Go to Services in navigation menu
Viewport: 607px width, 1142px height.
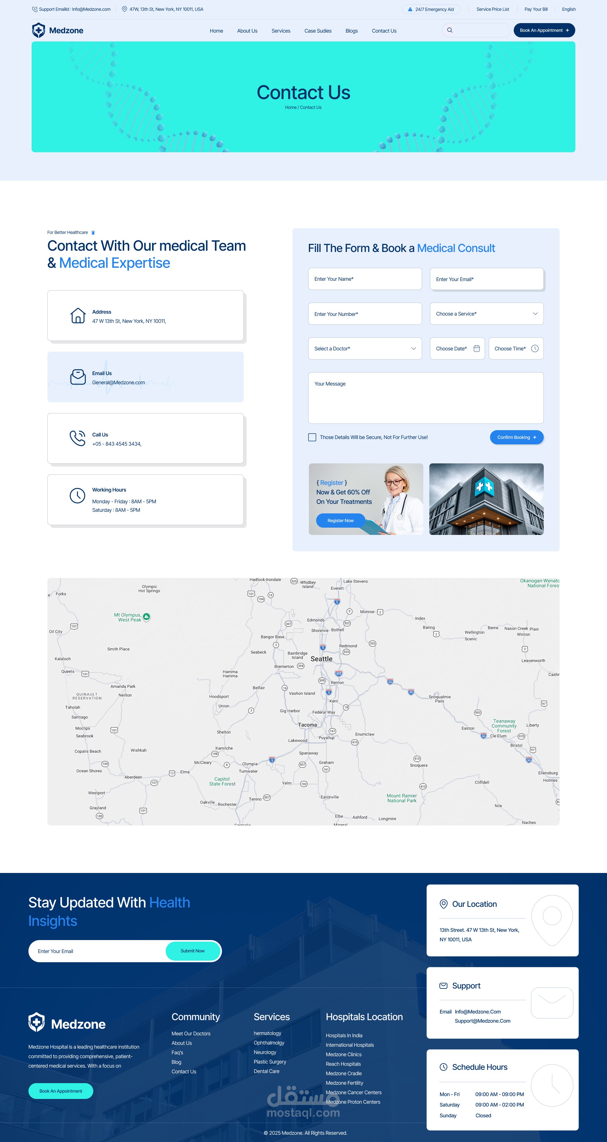point(281,31)
